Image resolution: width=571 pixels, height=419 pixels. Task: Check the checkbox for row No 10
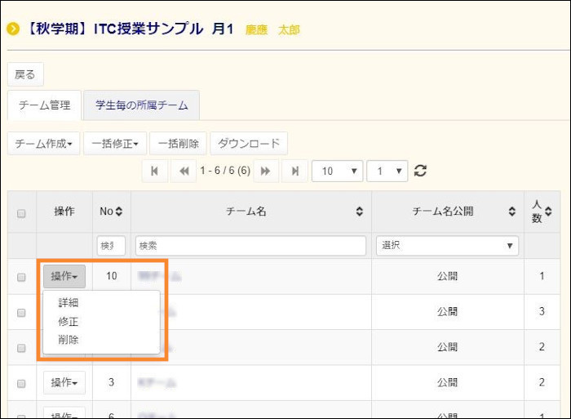pyautogui.click(x=22, y=277)
